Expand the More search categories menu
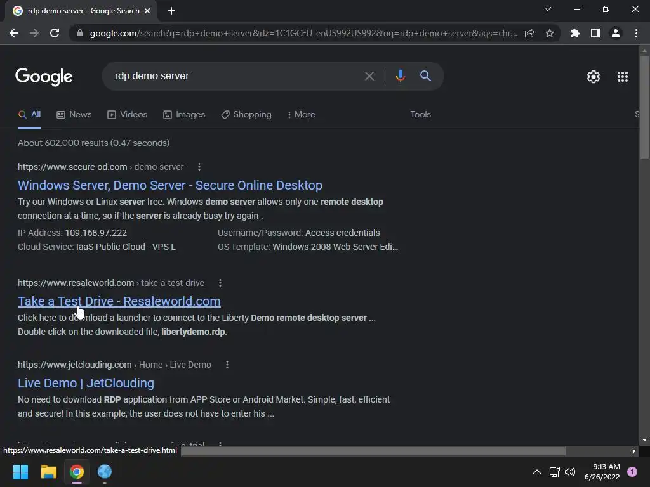Viewport: 650px width, 487px height. click(301, 115)
